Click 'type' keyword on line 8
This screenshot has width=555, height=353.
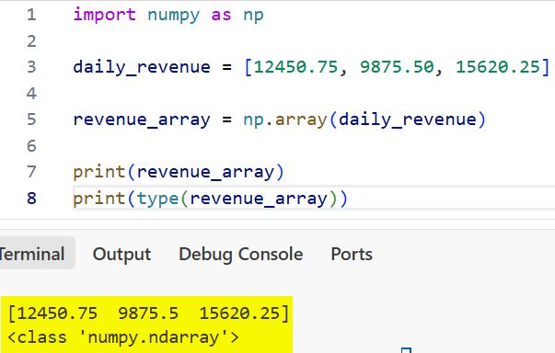coord(157,199)
